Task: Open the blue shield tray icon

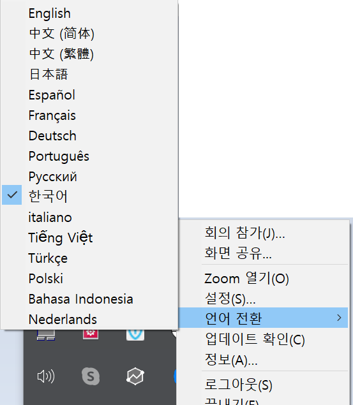Action: point(135,334)
